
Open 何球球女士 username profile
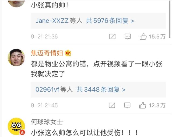click(47, 122)
